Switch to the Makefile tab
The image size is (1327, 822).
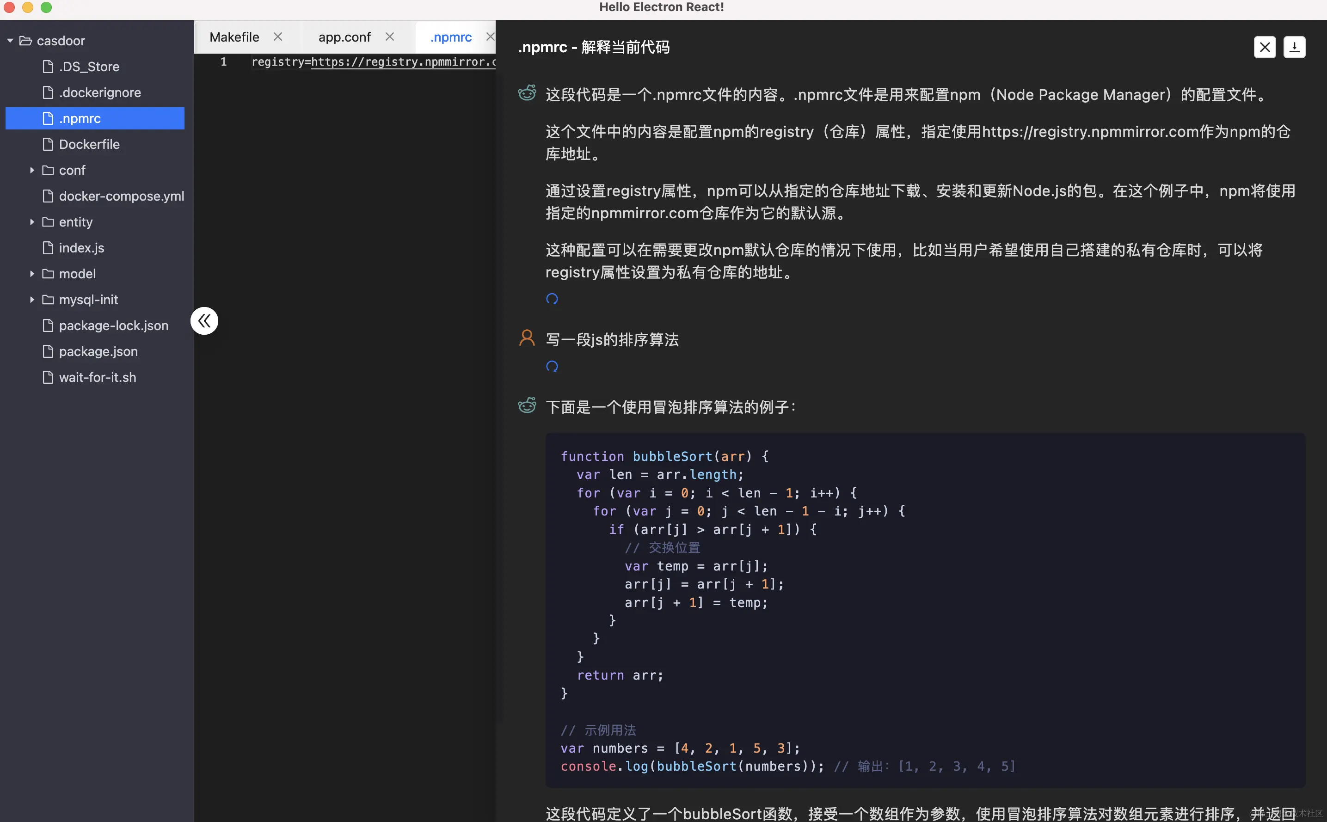pyautogui.click(x=234, y=37)
